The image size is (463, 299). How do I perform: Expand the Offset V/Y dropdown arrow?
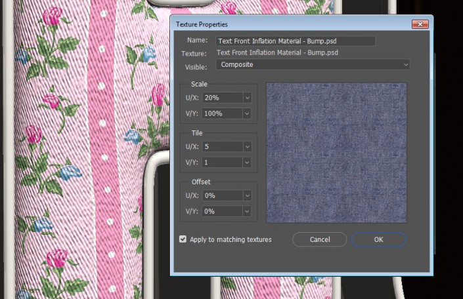click(247, 211)
